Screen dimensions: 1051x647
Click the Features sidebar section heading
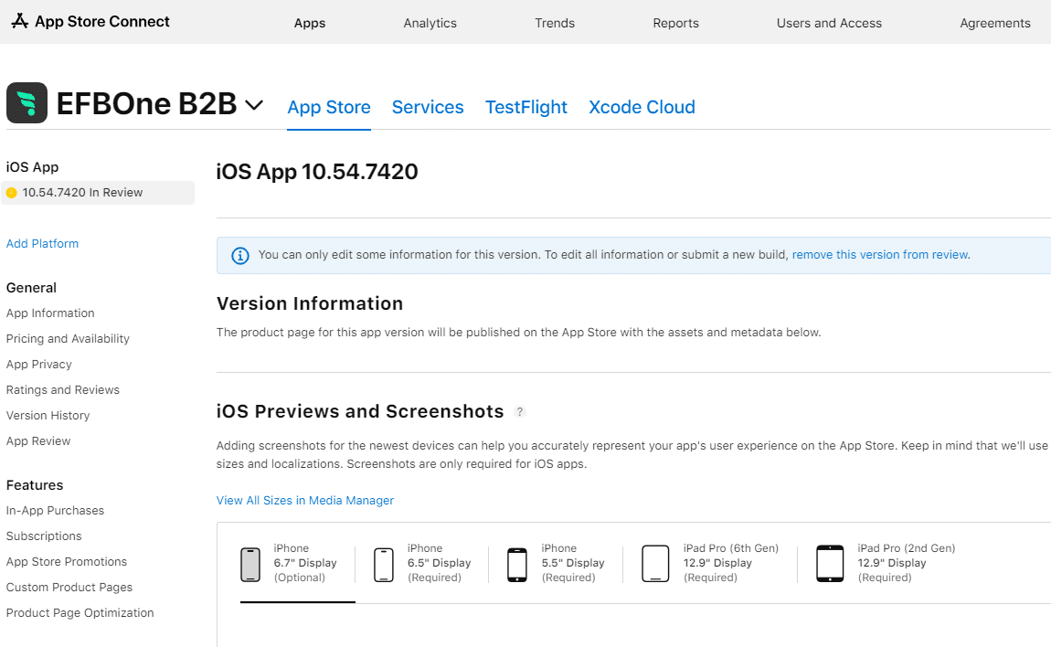tap(34, 485)
